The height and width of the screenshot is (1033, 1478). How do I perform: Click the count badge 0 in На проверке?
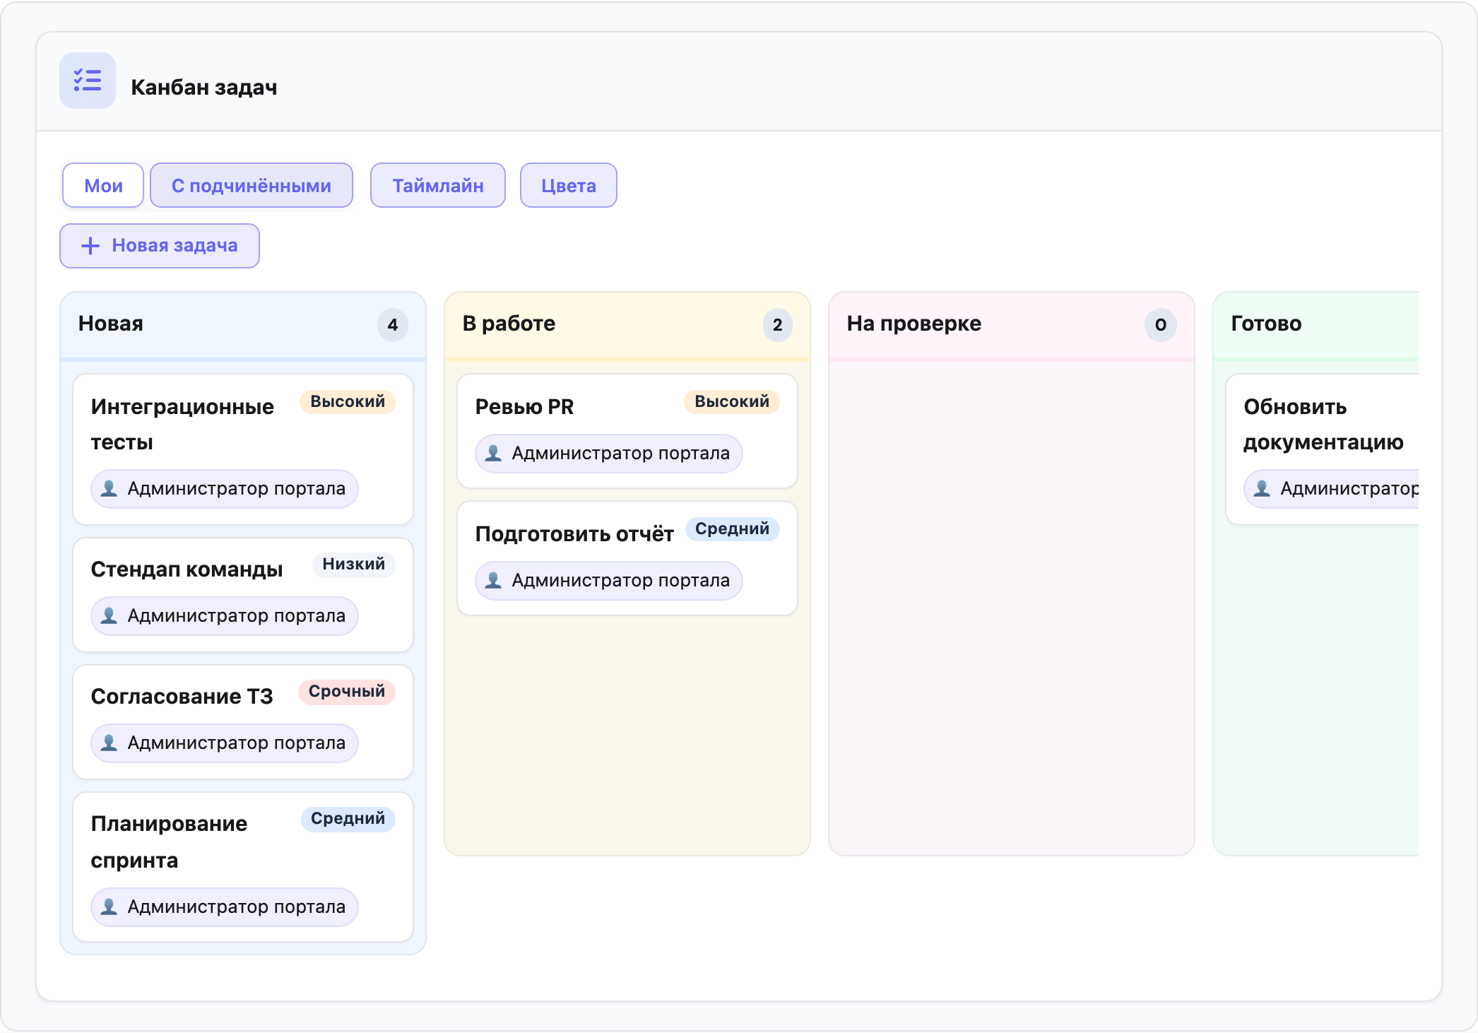pyautogui.click(x=1161, y=325)
